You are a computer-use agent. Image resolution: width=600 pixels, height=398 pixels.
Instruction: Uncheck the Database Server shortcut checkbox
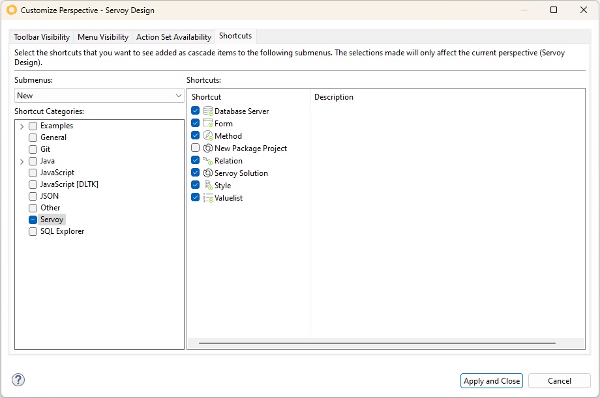tap(196, 111)
